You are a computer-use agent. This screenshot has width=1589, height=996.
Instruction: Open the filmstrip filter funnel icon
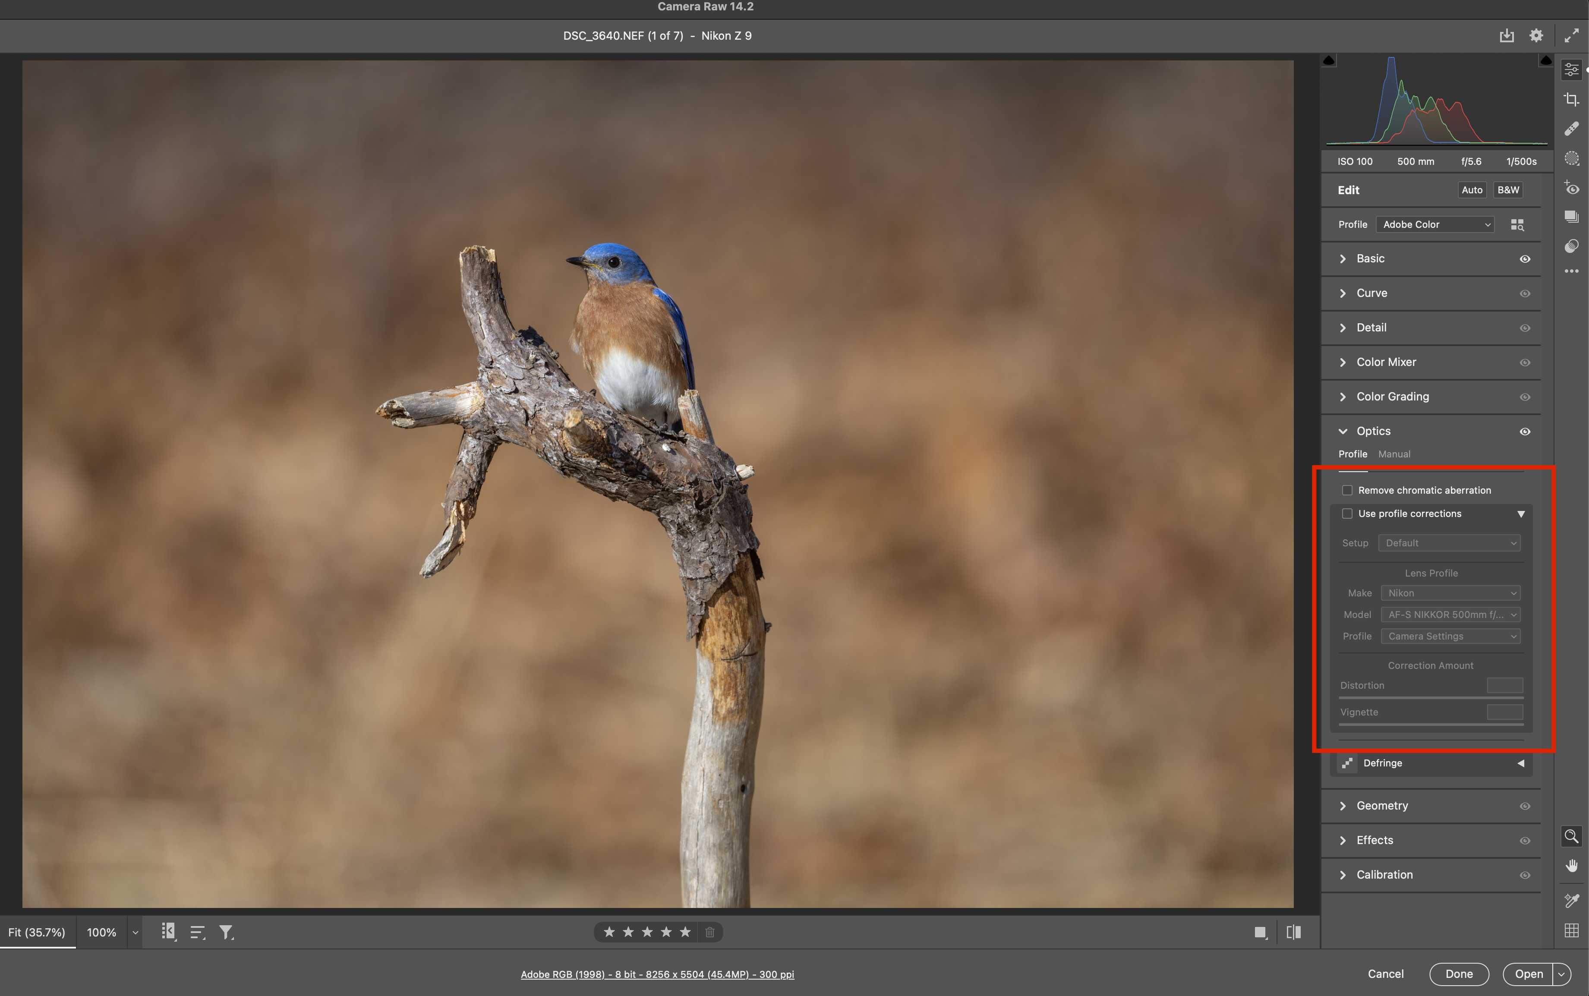point(226,932)
